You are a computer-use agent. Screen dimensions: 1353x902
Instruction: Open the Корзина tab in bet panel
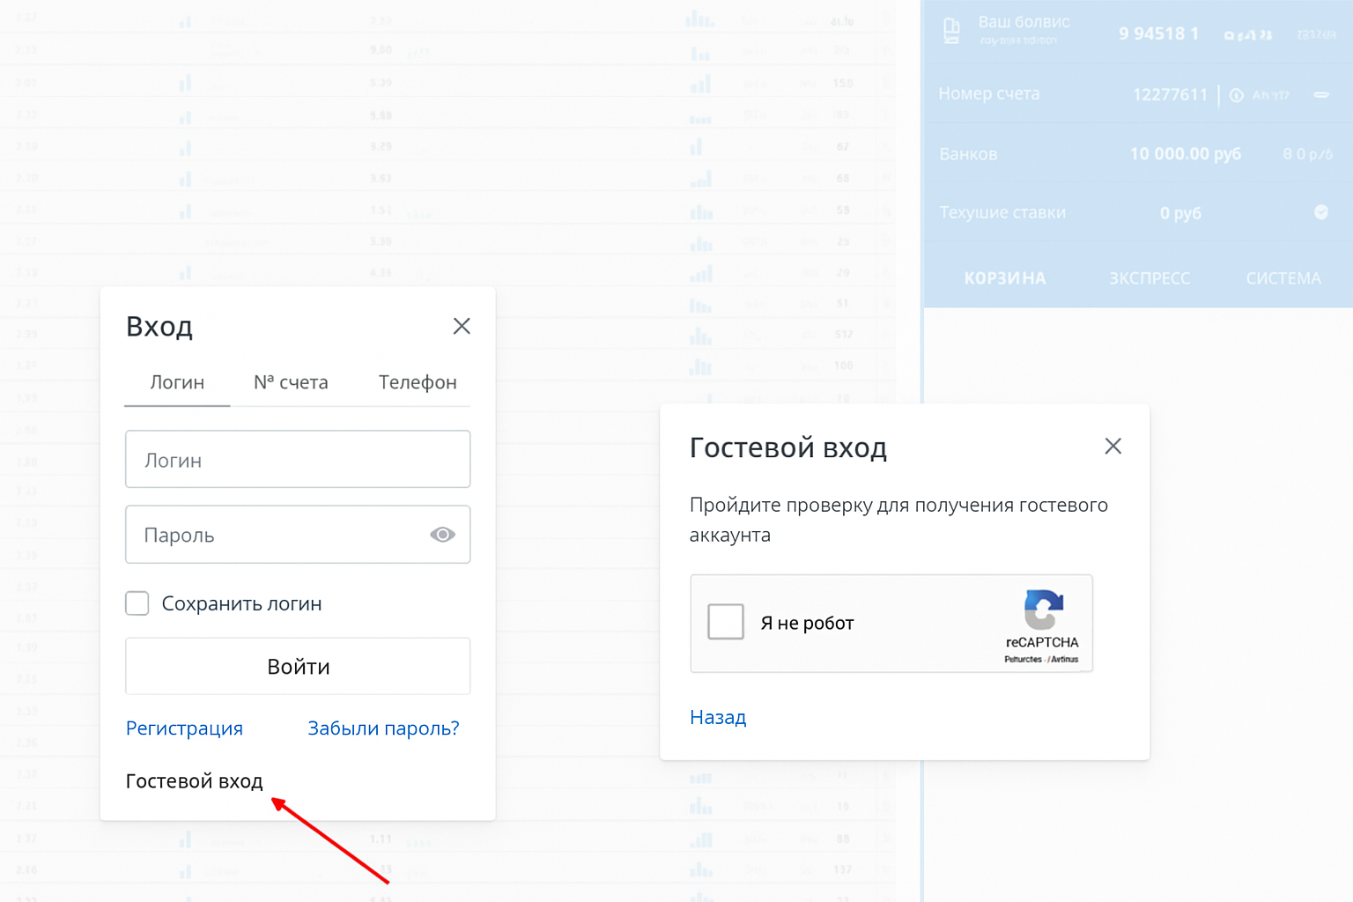point(1005,278)
